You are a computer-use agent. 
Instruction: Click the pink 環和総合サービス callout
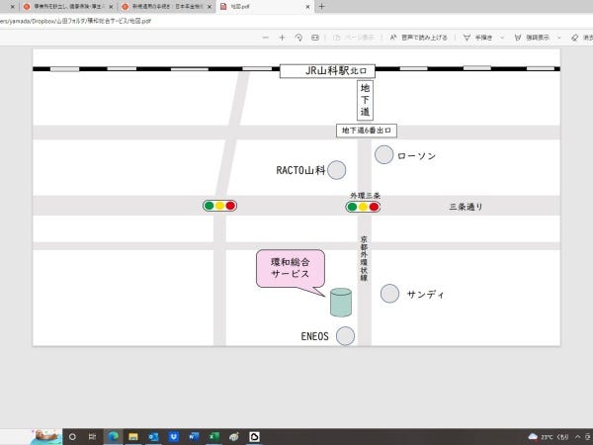[291, 268]
